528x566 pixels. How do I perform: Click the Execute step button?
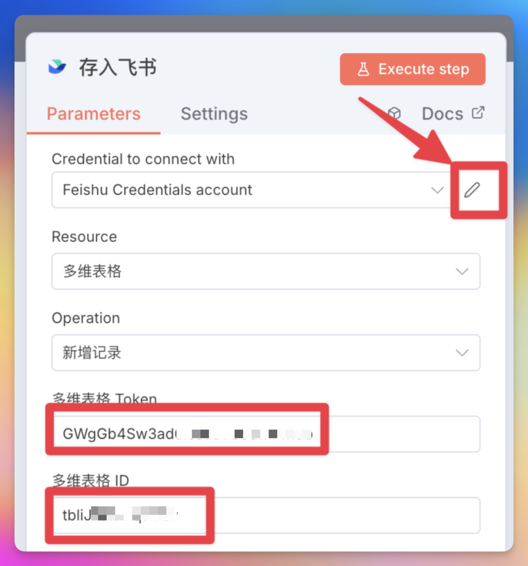(412, 69)
